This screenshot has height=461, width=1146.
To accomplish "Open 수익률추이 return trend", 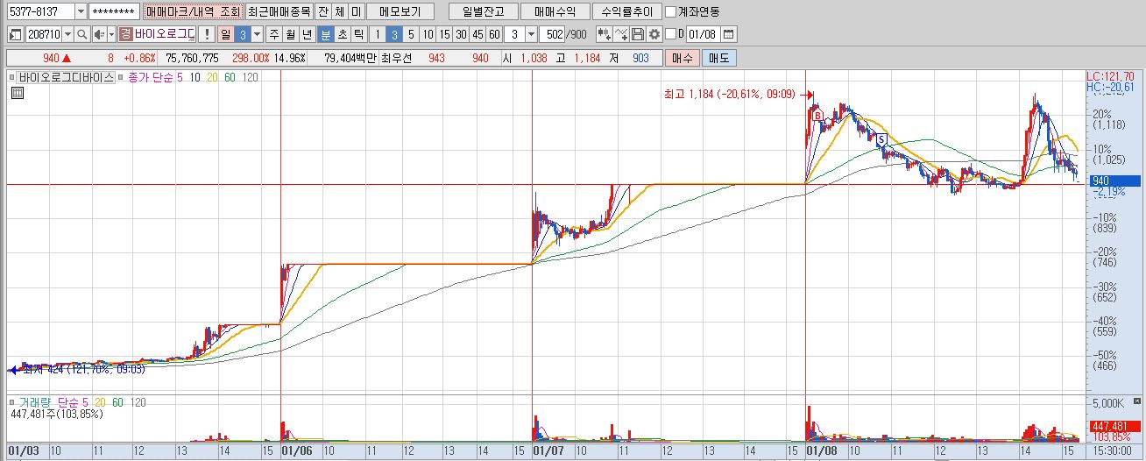I will 626,12.
